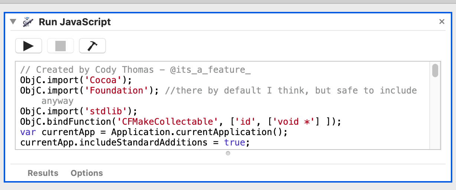Click the resize handle dot below the editor

228,153
